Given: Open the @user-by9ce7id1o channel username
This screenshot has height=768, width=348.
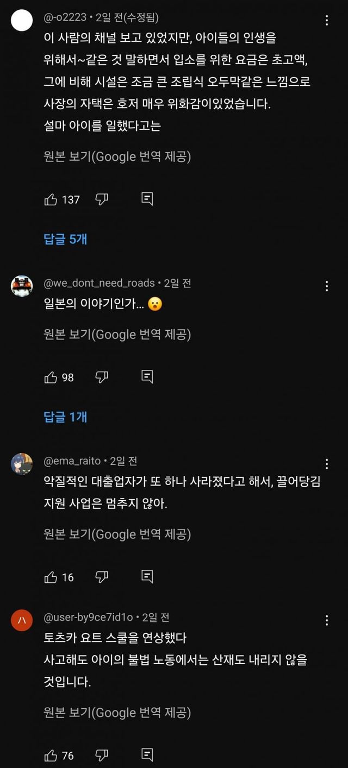Looking at the screenshot, I should click(x=88, y=618).
